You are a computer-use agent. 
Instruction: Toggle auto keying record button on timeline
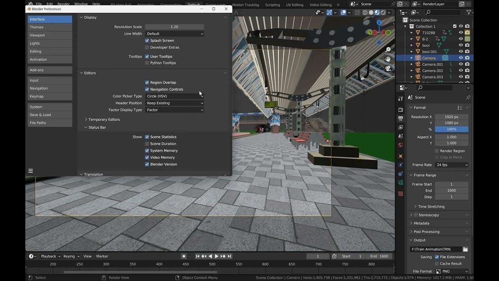pyautogui.click(x=184, y=256)
